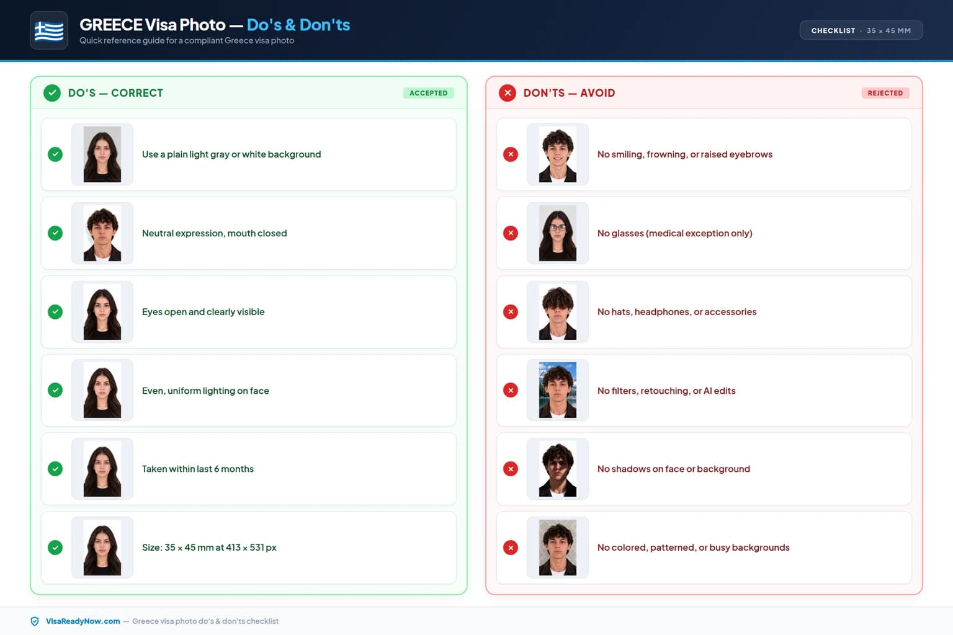Click text 'No shadows on face or background'
Image resolution: width=953 pixels, height=635 pixels.
pos(674,469)
